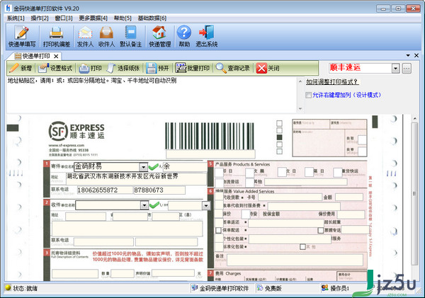Click the 状态:就绪 status indicator
This screenshot has width=425, height=298.
(x=22, y=289)
